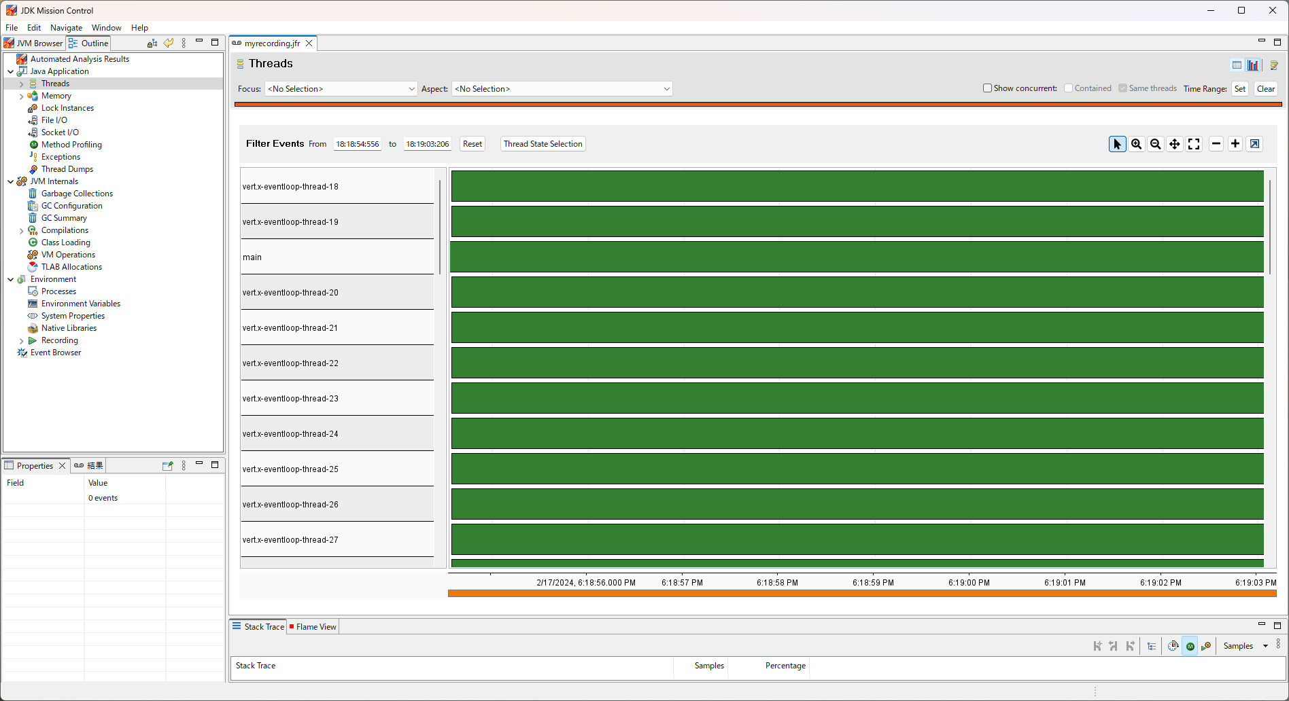Expand the Recording tree node
Screen dimensions: 1289x701
(21, 340)
